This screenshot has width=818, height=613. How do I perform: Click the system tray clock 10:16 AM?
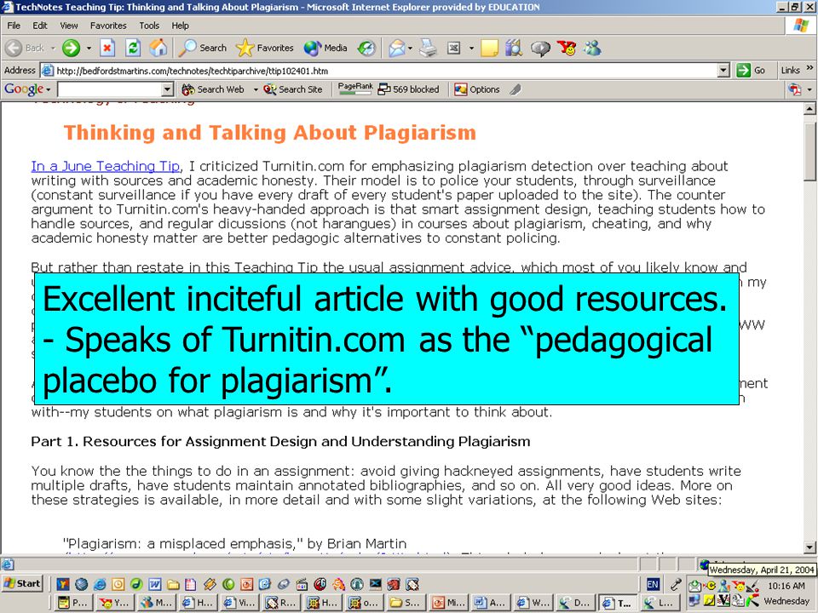pos(786,586)
